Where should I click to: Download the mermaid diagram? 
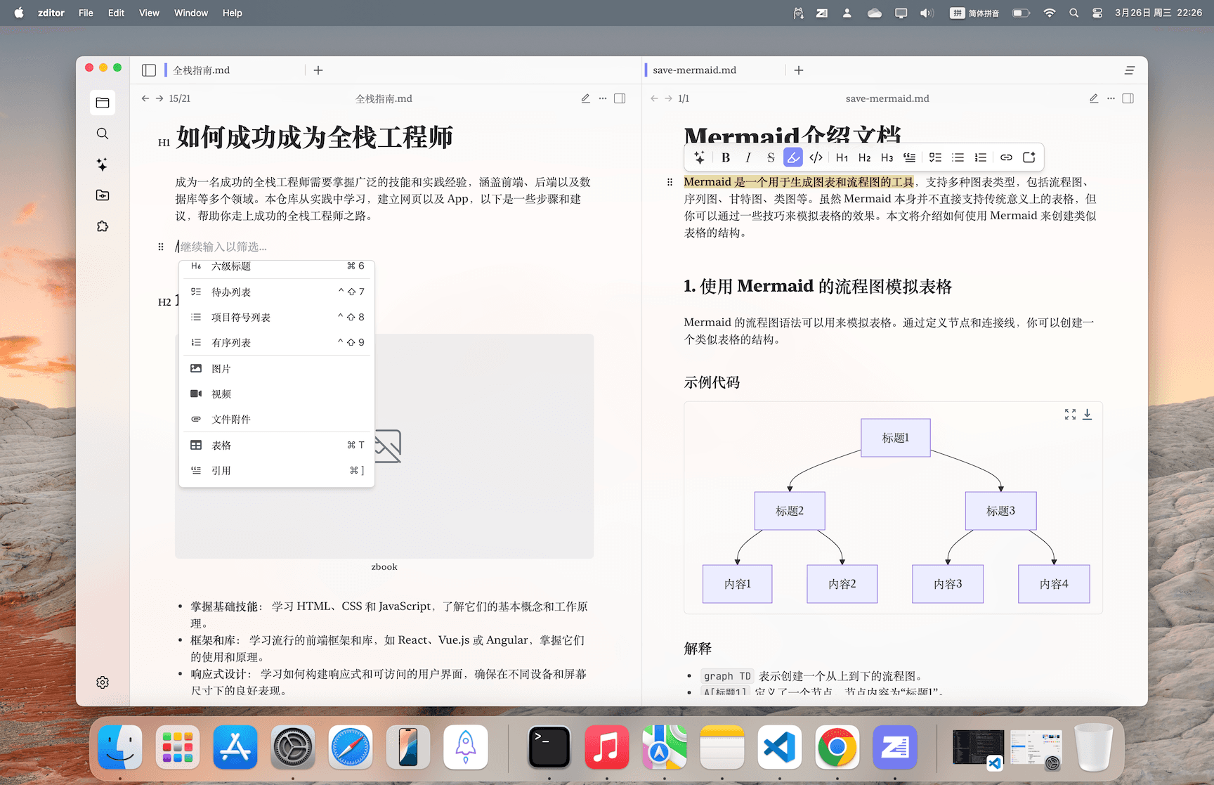(x=1087, y=415)
